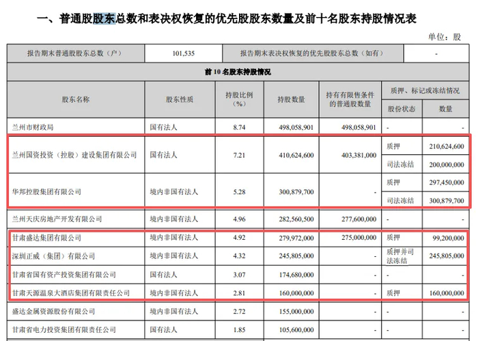Select shareholder 华邦控股集团有限公司

(46, 192)
